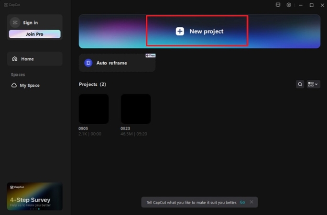Viewport: 327px width, 215px height.
Task: Click the Home house icon
Action: click(15, 59)
